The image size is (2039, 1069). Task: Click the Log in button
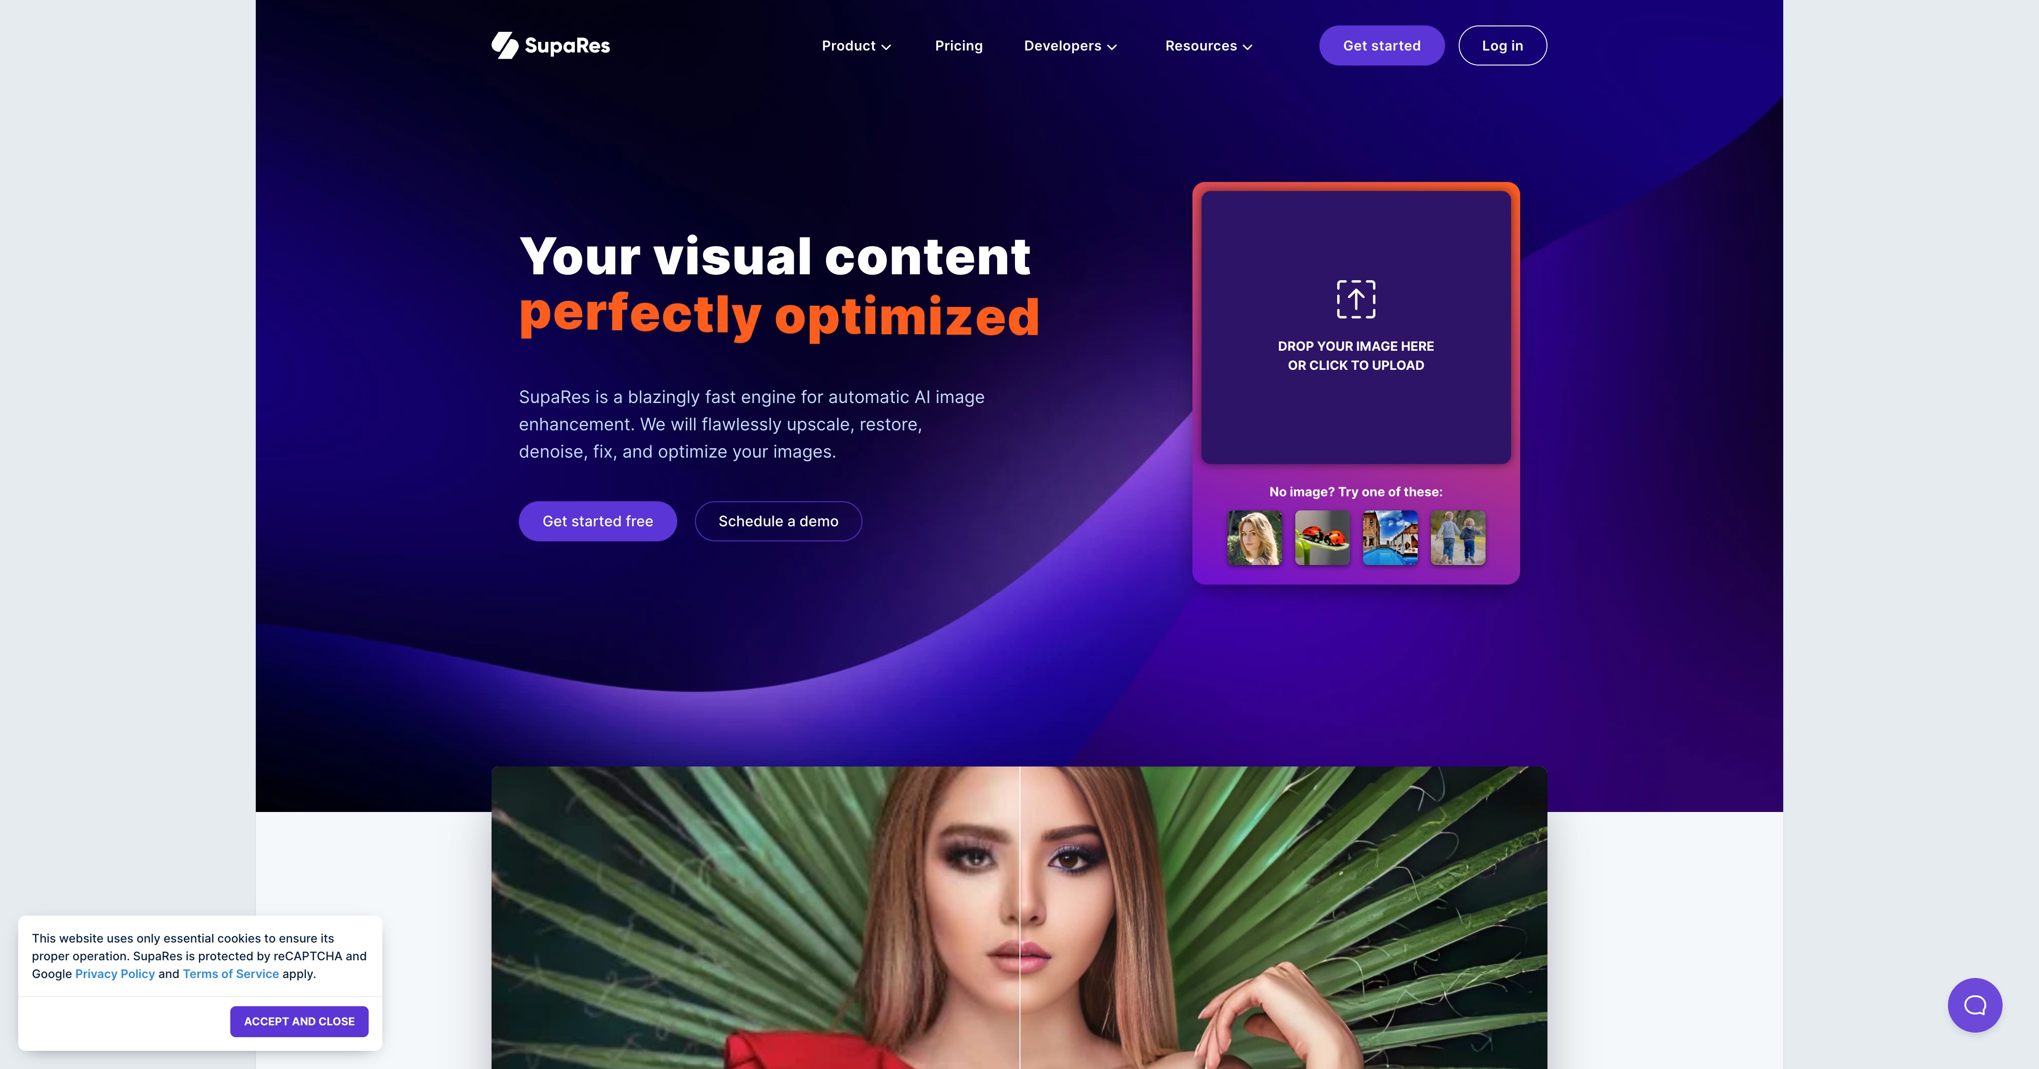click(x=1502, y=45)
